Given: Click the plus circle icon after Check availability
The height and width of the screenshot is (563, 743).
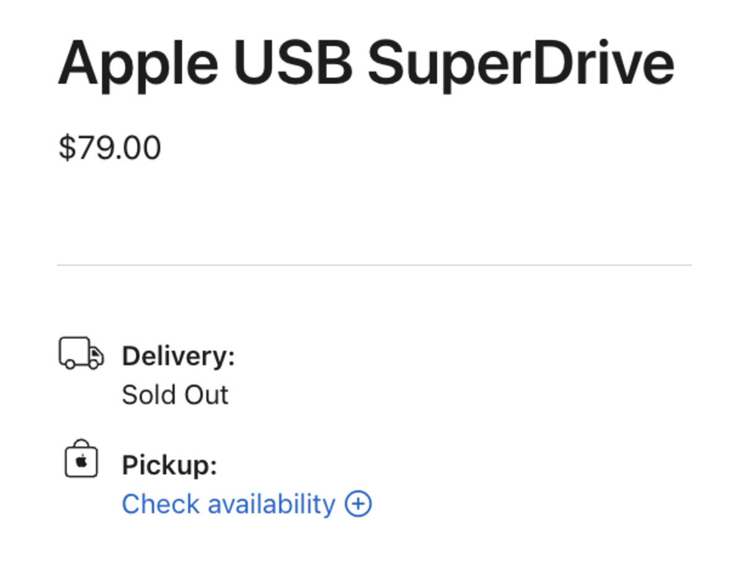Looking at the screenshot, I should (358, 504).
